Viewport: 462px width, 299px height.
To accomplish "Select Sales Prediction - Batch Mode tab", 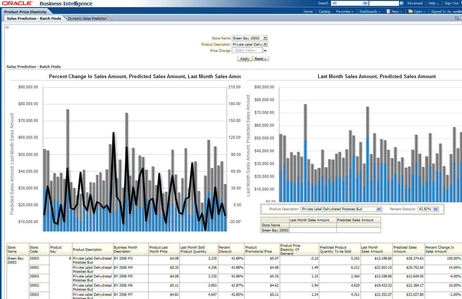I will click(x=34, y=18).
